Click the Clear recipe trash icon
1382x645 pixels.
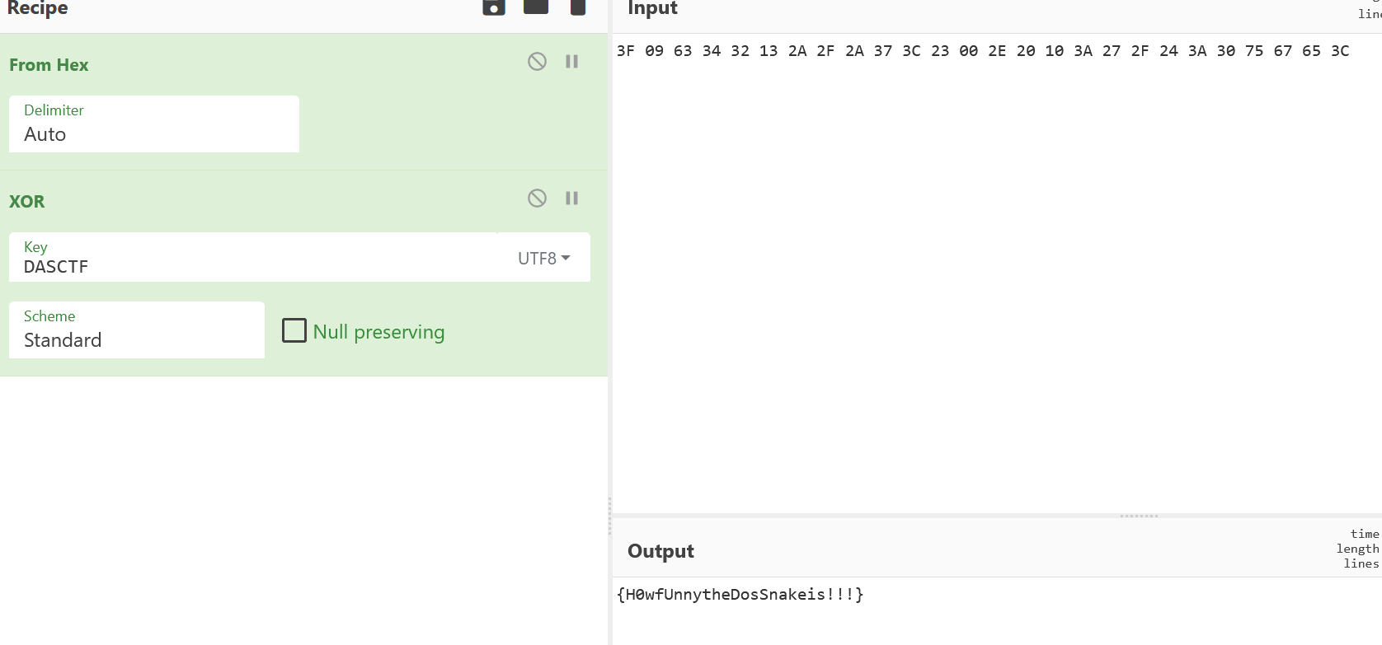tap(578, 7)
